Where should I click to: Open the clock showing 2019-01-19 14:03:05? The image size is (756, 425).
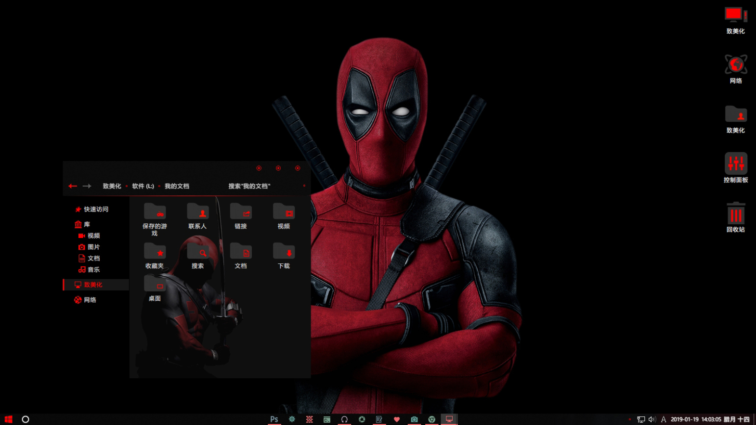pyautogui.click(x=710, y=419)
